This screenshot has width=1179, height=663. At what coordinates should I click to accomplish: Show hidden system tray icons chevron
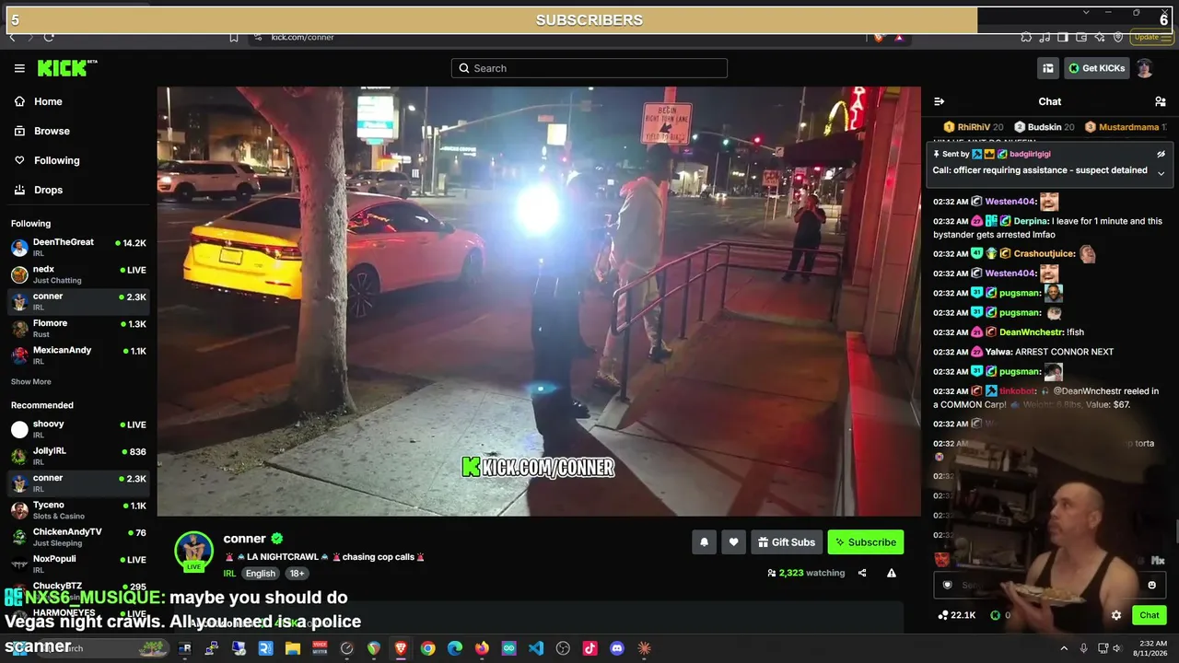pos(1064,648)
